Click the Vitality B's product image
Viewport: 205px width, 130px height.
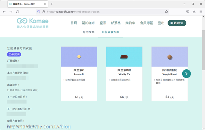click(124, 57)
